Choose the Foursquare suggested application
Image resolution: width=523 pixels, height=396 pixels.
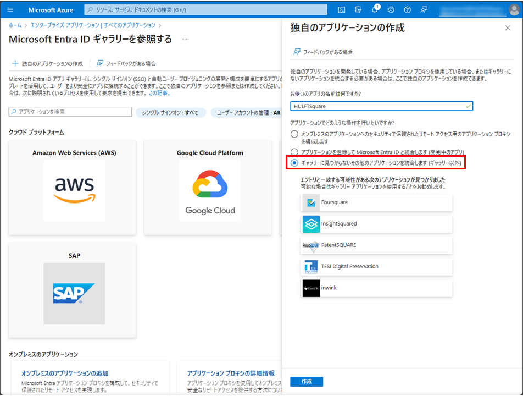(376, 202)
